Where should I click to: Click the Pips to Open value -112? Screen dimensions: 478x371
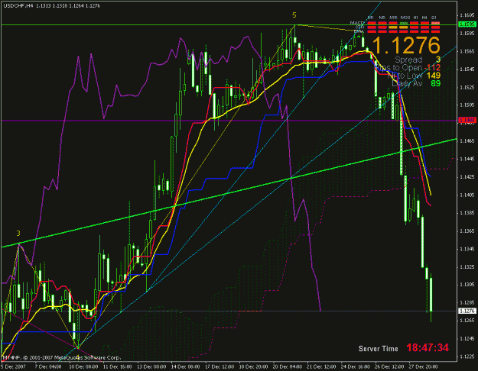(433, 68)
